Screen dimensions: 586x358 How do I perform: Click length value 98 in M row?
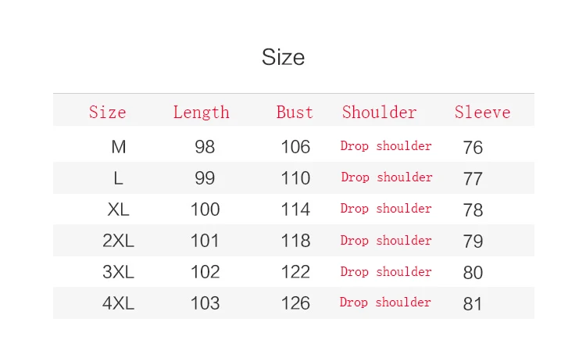[x=205, y=147]
